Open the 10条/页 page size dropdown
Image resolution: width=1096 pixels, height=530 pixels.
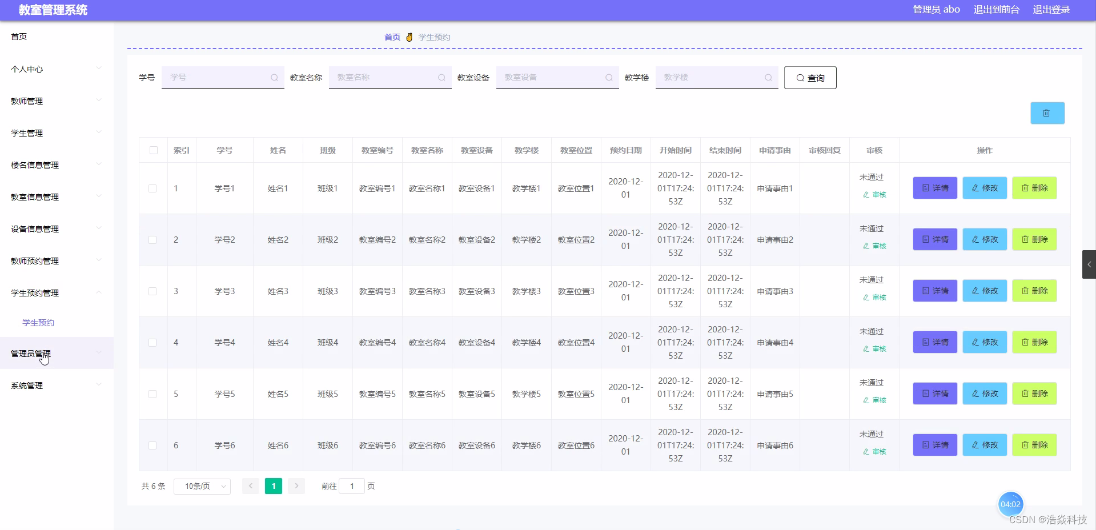tap(202, 486)
